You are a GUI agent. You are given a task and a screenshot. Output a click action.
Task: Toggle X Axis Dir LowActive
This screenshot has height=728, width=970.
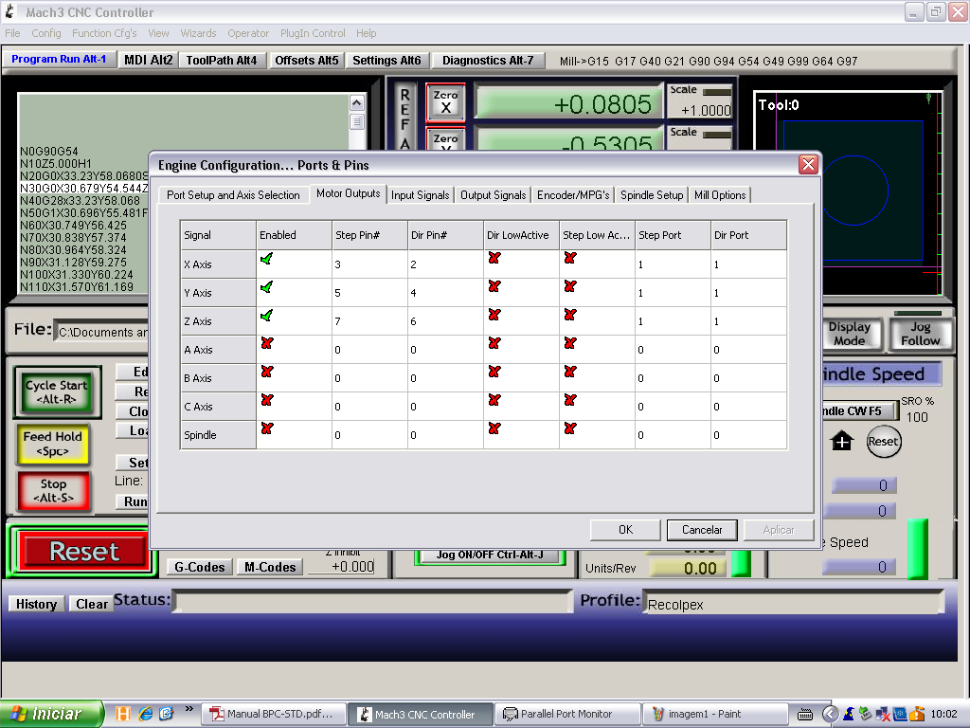494,258
